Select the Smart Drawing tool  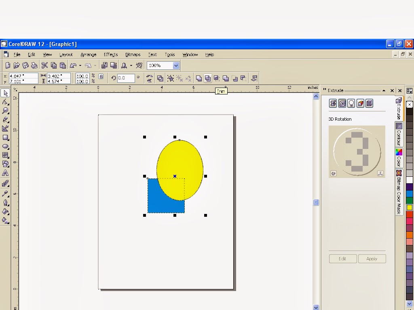coord(5,128)
